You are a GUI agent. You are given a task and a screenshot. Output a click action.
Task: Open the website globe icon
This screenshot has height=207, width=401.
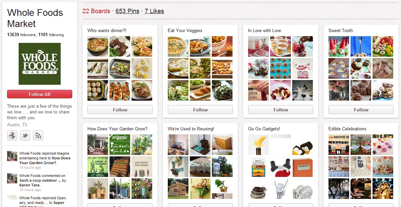click(x=12, y=135)
